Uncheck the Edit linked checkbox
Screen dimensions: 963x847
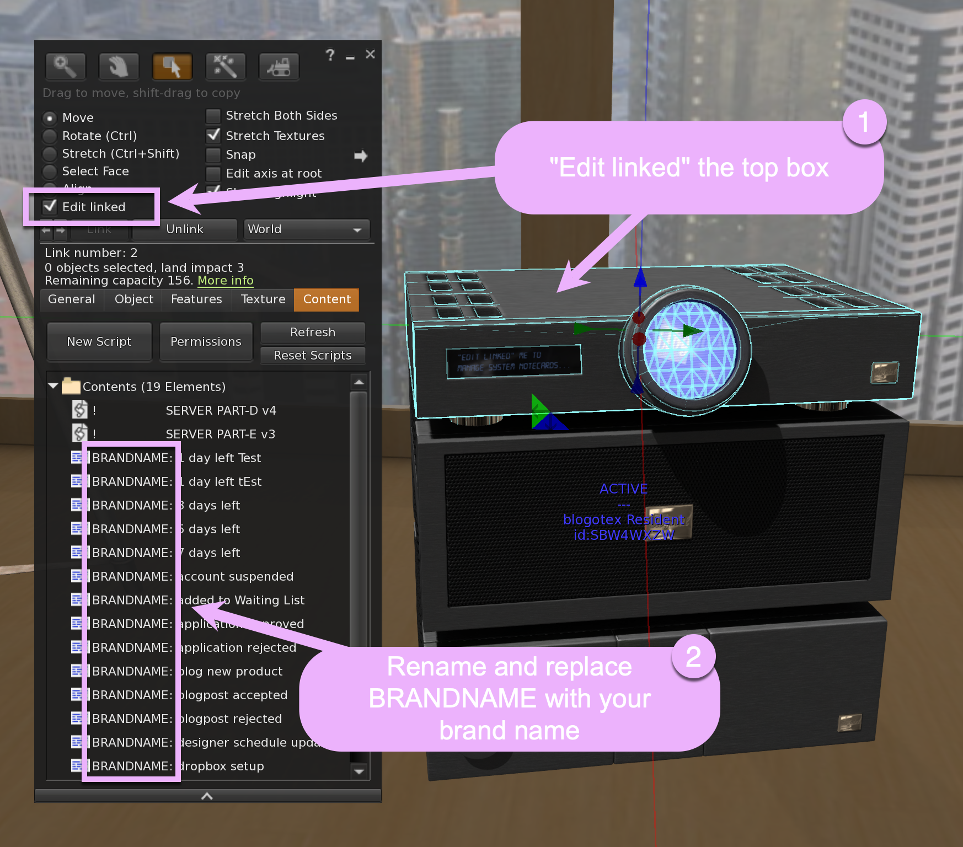[50, 206]
